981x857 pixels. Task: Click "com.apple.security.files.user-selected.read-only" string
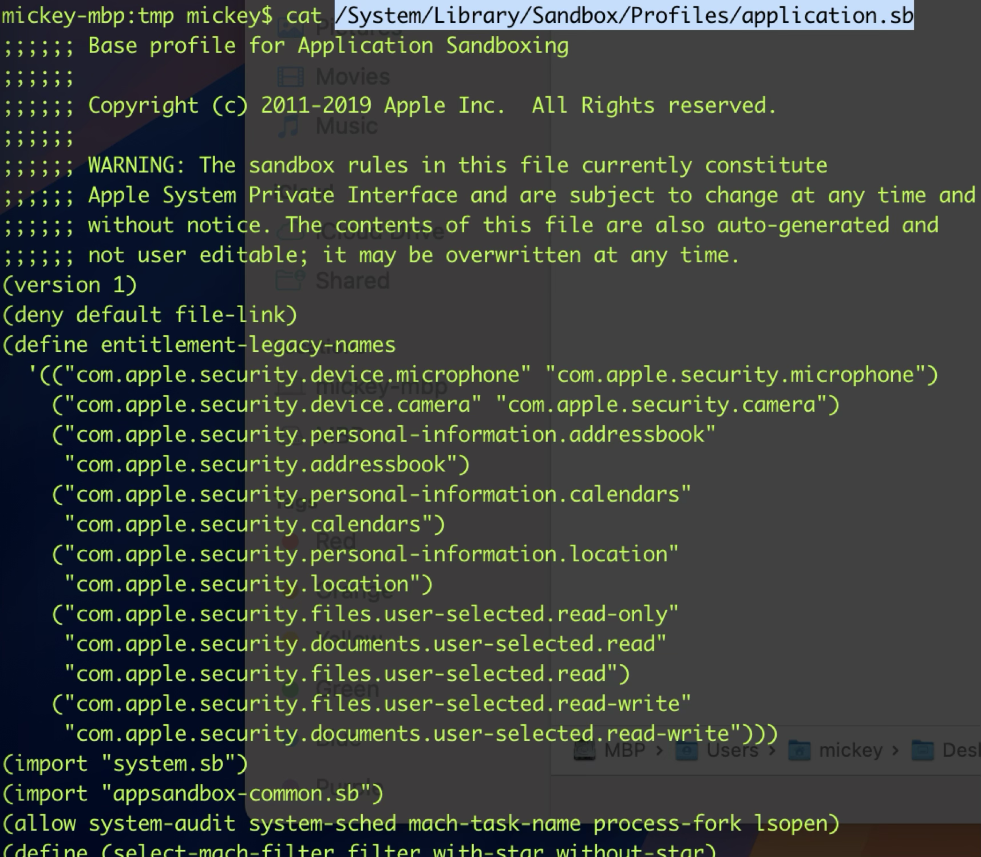tap(371, 614)
